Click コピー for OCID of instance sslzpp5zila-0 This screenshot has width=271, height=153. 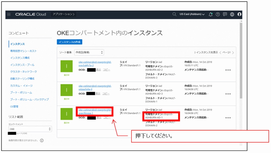pyautogui.click(x=106, y=94)
